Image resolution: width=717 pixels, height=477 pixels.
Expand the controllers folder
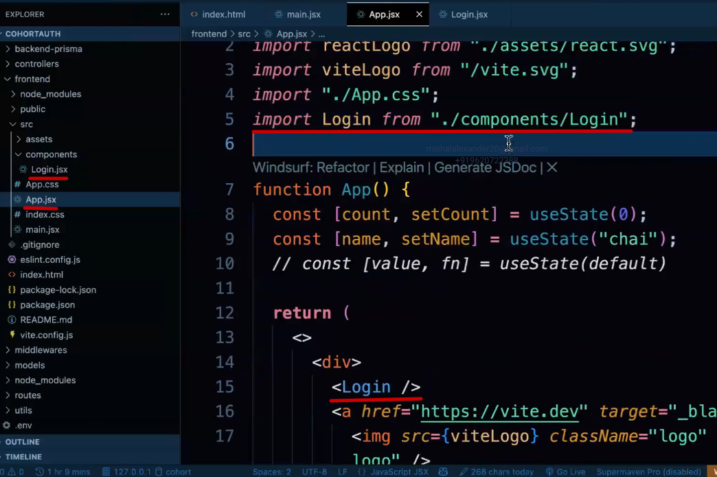pos(36,64)
